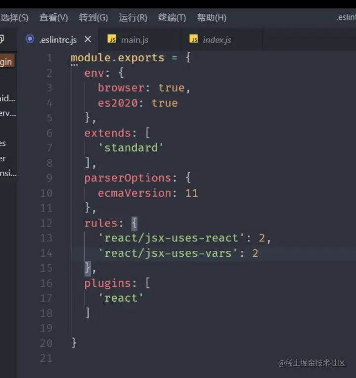
Task: Click 'ecmaVersion' property on line 10
Action: pyautogui.click(x=134, y=193)
